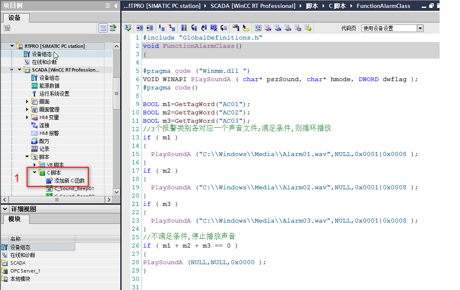Toggle the project tree overview view button
Image resolution: width=460 pixels, height=290 pixels.
point(103,28)
